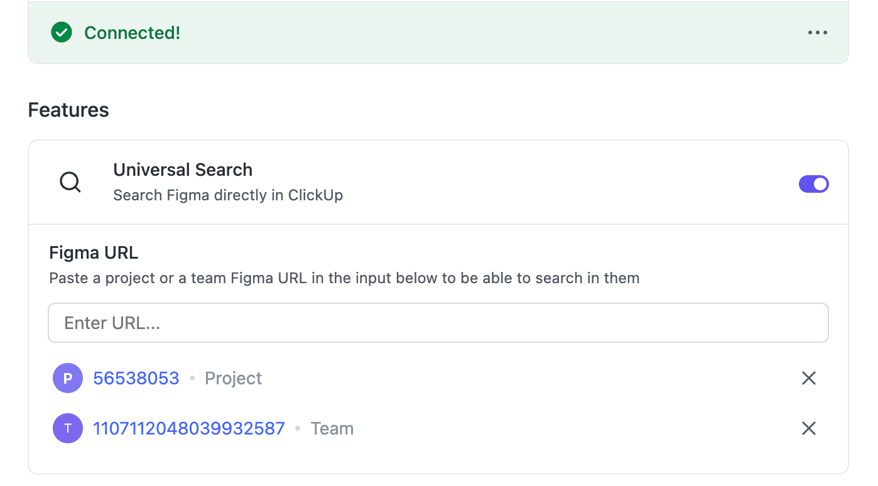Viewport: 878px width, 486px height.
Task: Click the green Connected checkmark icon
Action: tap(61, 32)
